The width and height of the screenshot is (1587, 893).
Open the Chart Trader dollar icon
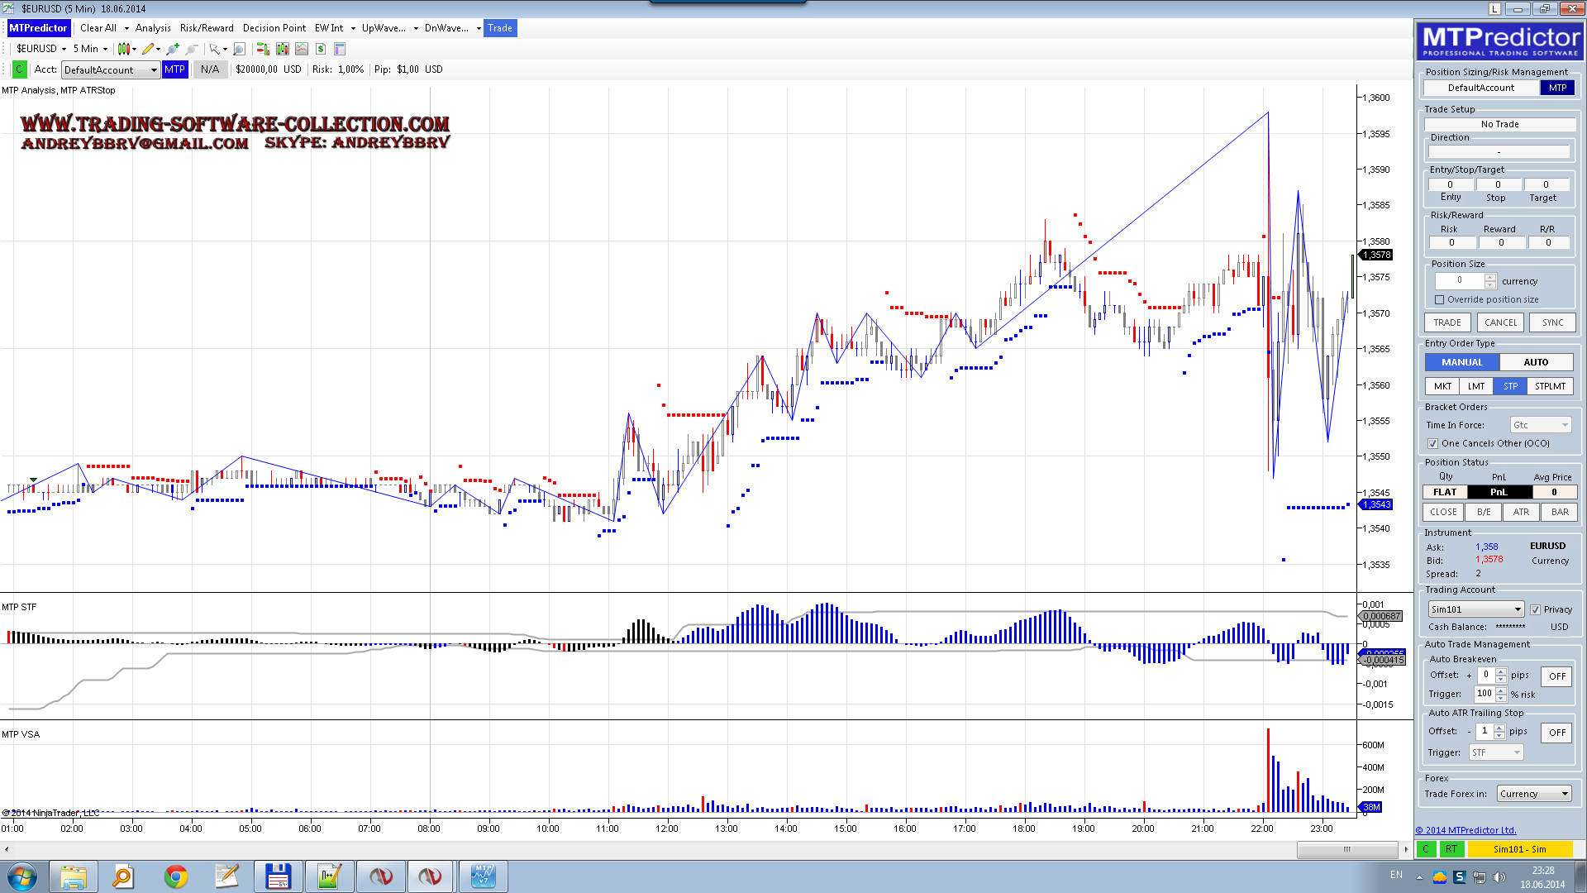click(x=321, y=49)
